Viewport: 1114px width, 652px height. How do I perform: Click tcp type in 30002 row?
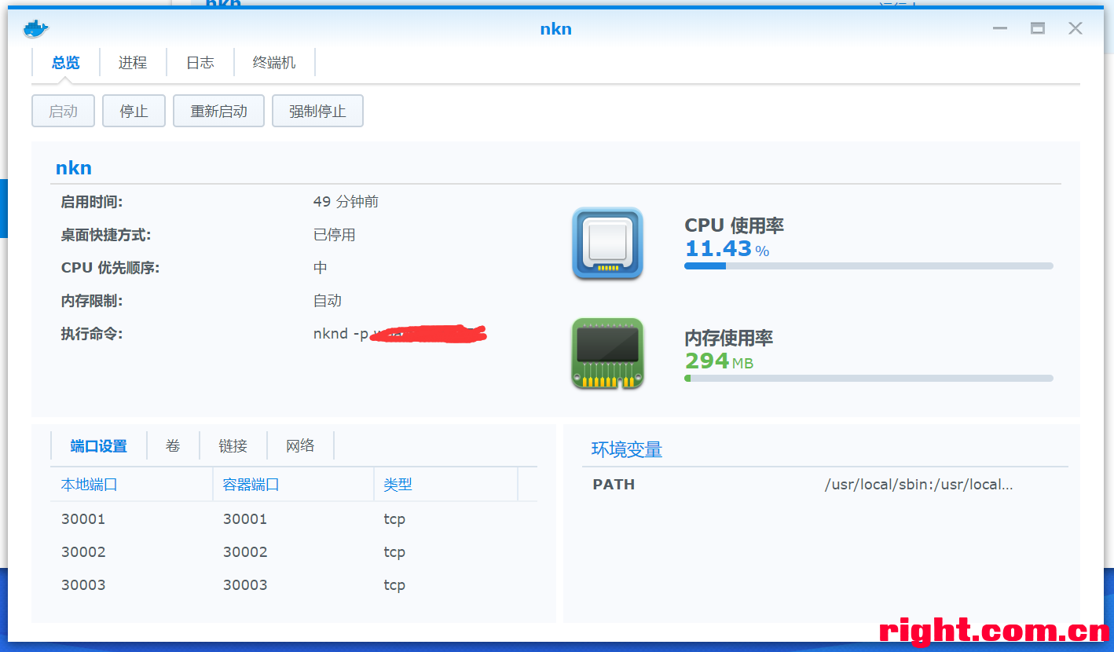click(394, 552)
